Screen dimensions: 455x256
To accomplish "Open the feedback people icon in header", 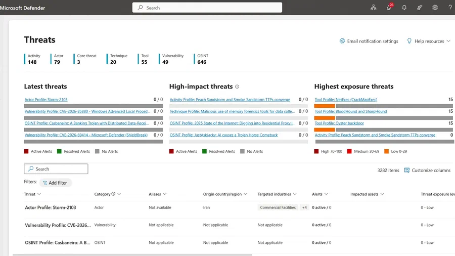I will pyautogui.click(x=420, y=8).
